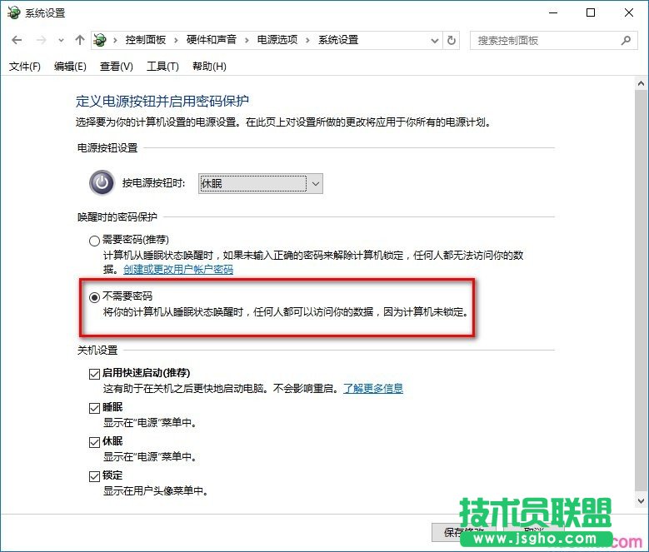
Task: Click the Refresh button in address bar
Action: pyautogui.click(x=452, y=40)
